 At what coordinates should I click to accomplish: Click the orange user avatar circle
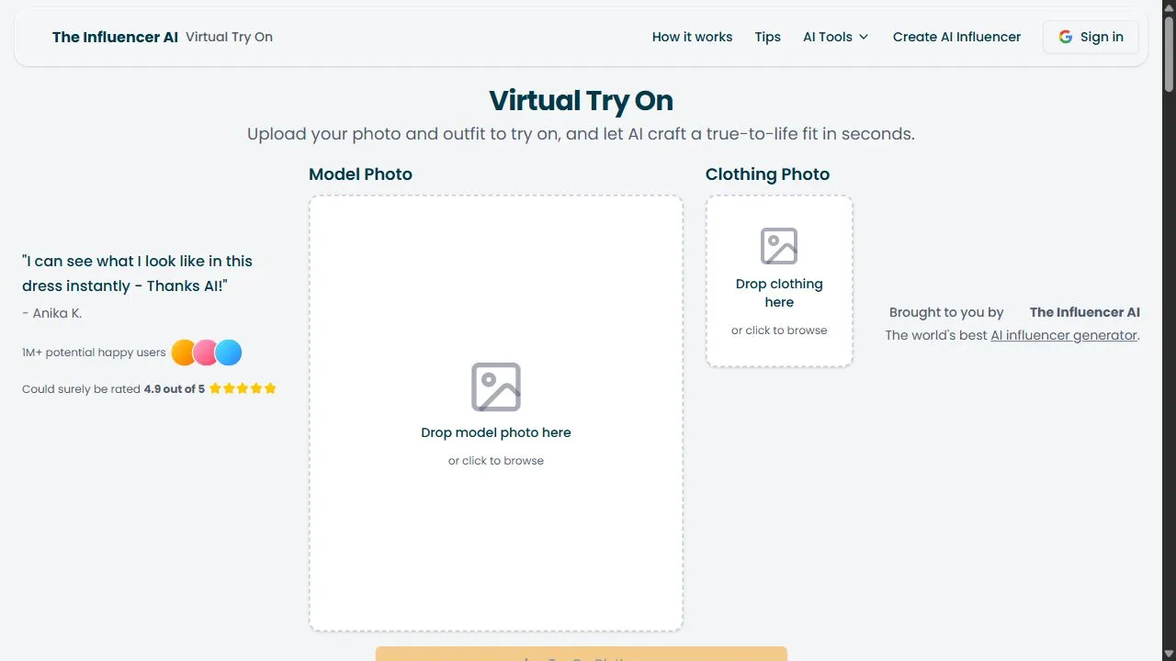pos(184,353)
